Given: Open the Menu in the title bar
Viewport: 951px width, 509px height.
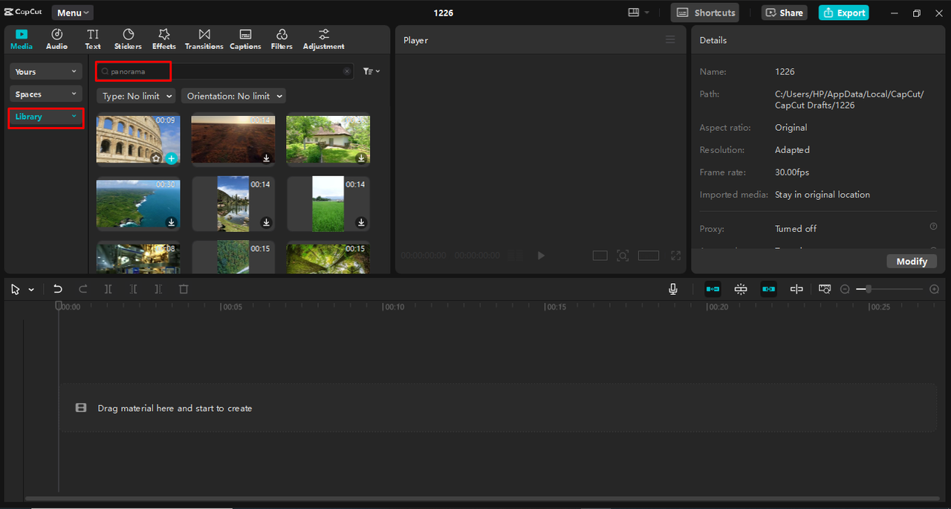Looking at the screenshot, I should coord(71,12).
